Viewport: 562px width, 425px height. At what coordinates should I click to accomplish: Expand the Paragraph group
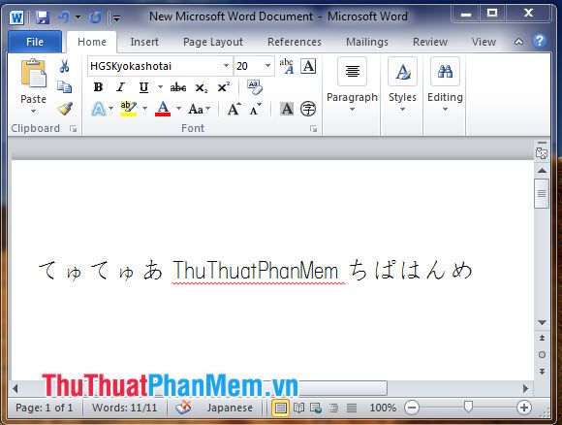[x=352, y=86]
